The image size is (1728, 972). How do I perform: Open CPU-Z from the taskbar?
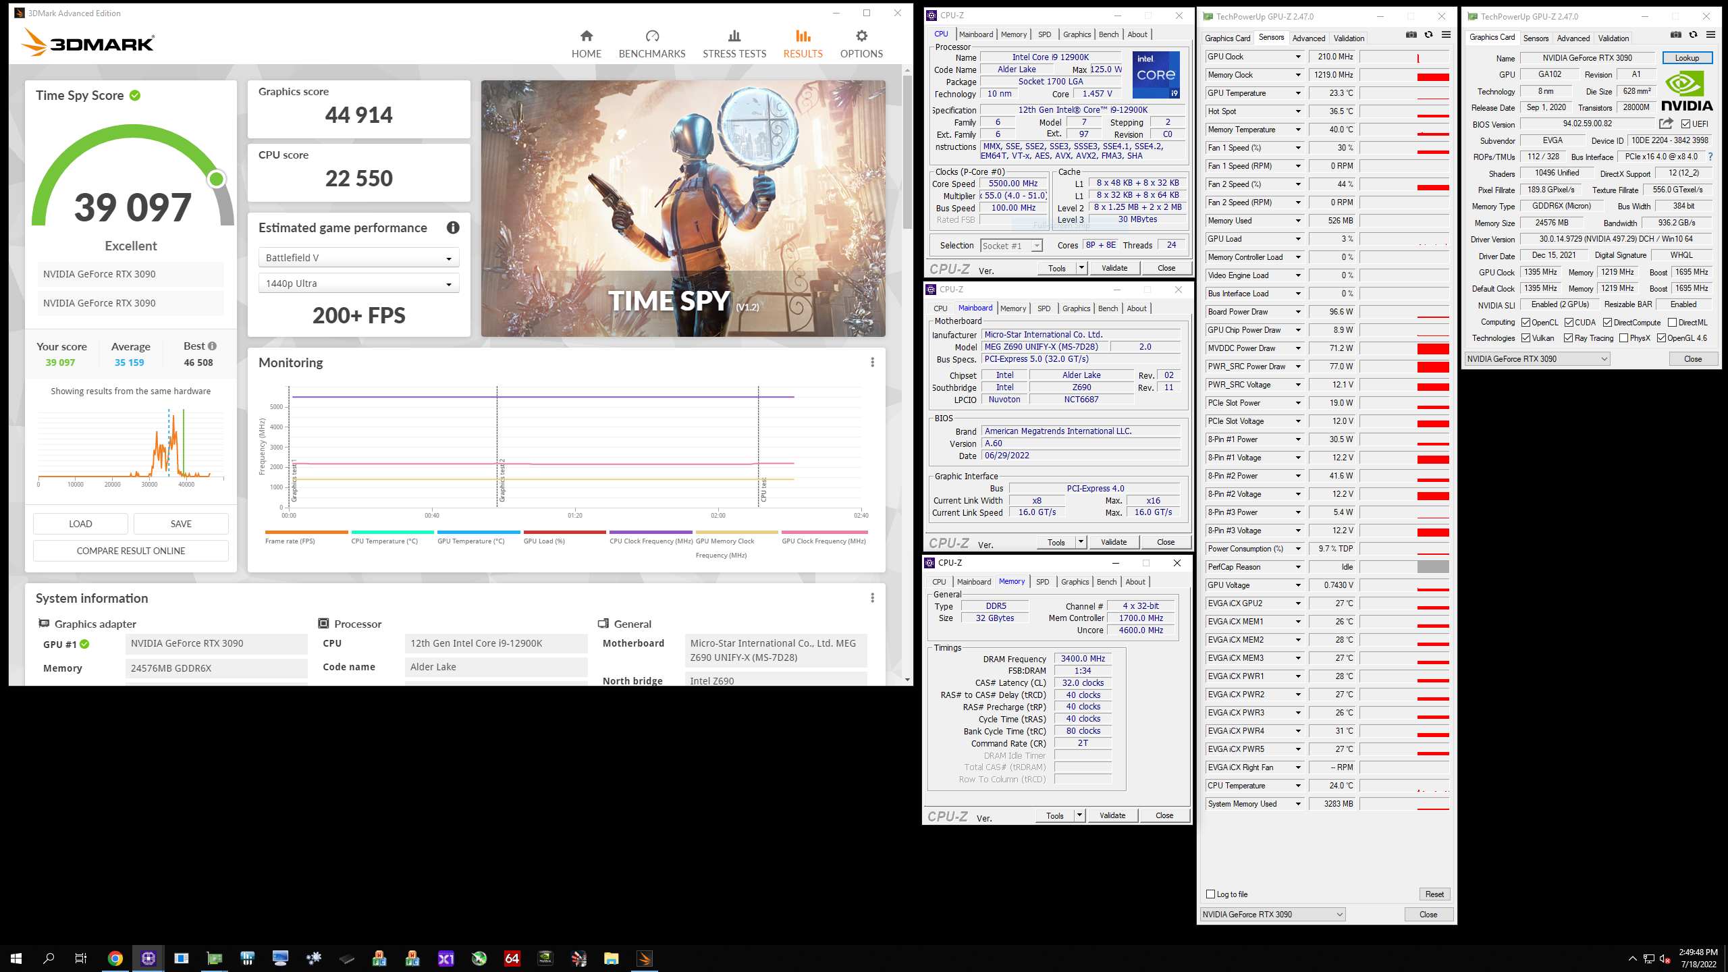(148, 958)
